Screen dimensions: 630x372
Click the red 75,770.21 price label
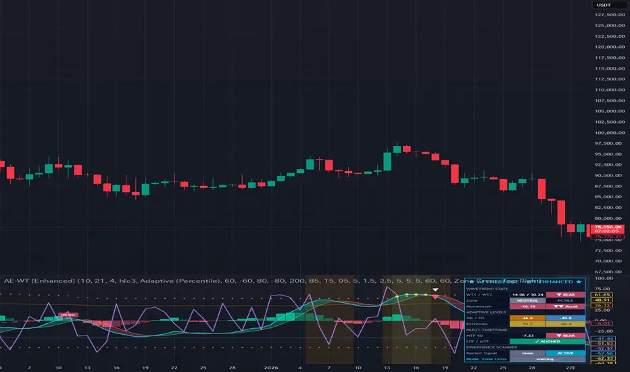pyautogui.click(x=608, y=237)
